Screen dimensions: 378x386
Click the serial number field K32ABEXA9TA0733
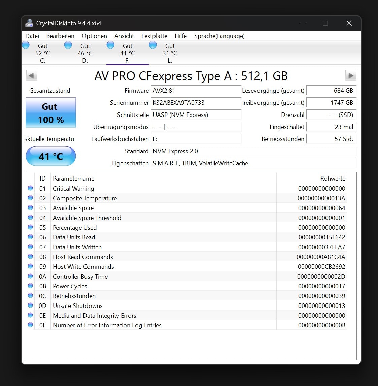(196, 103)
